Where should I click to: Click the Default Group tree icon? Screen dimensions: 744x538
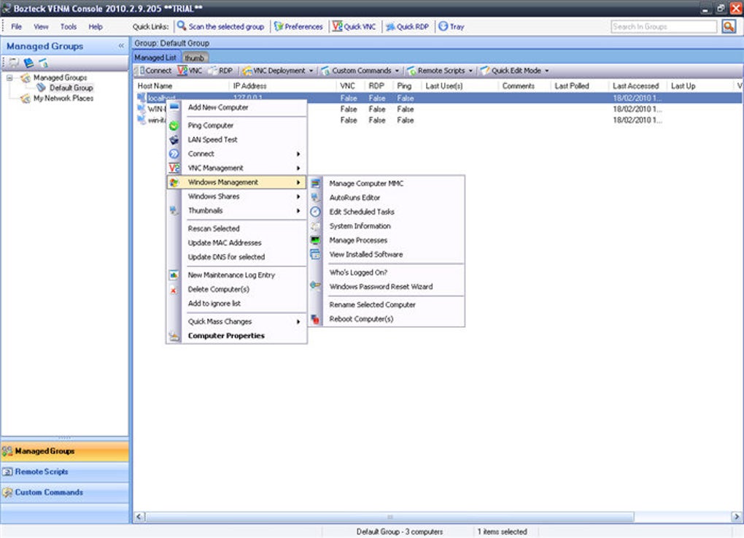point(42,88)
